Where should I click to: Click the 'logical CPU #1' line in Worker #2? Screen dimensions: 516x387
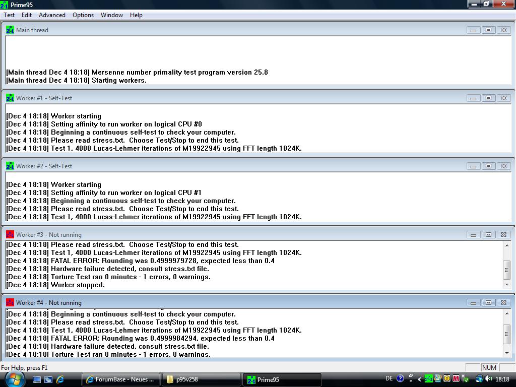coord(104,193)
